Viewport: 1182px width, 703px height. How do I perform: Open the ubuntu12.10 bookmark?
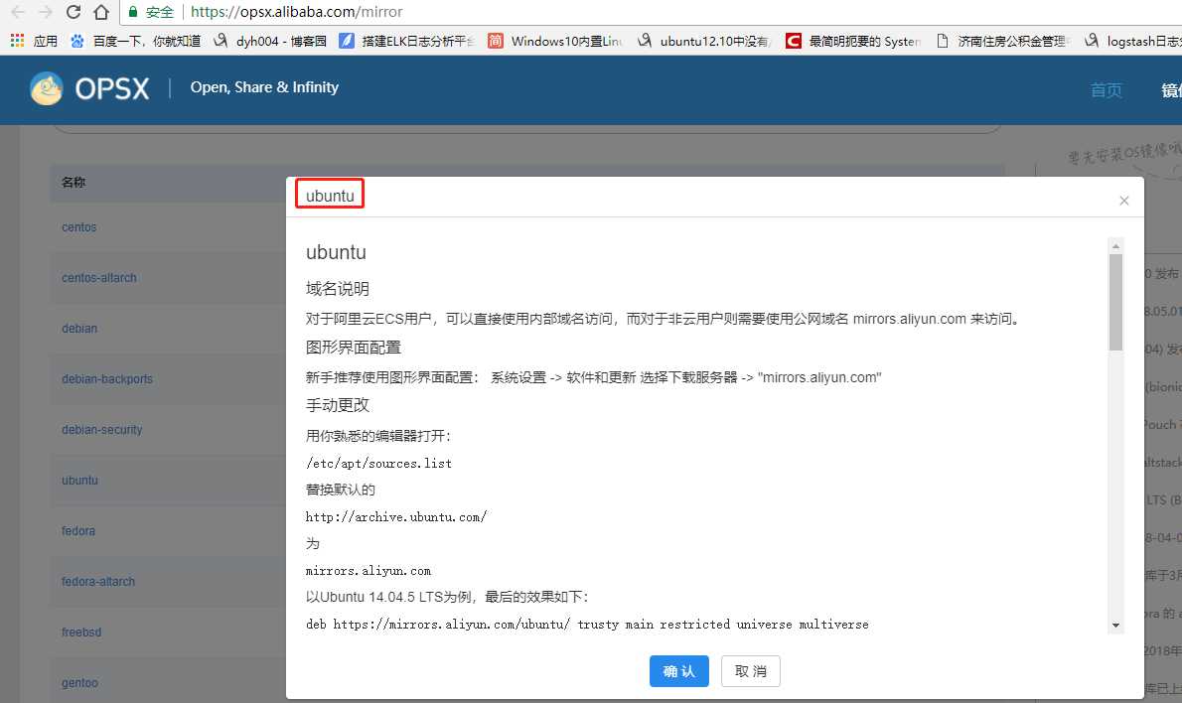[x=704, y=41]
